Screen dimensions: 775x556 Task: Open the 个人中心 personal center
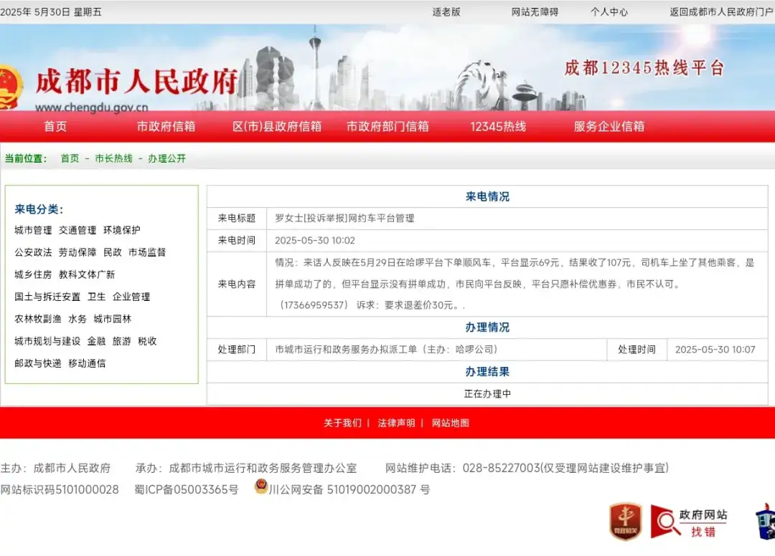(x=609, y=11)
